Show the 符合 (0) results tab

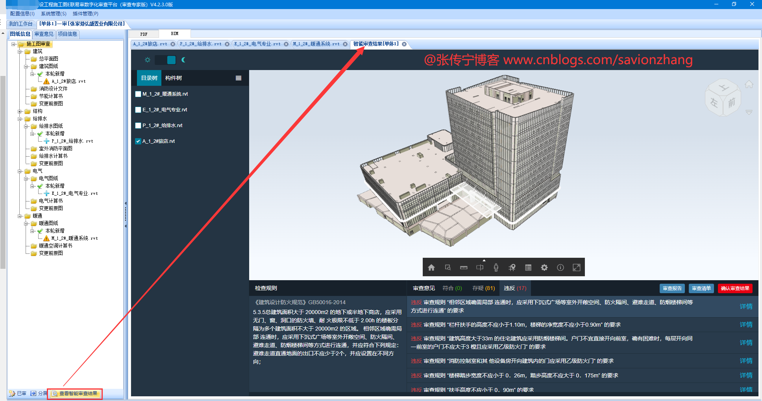click(452, 288)
